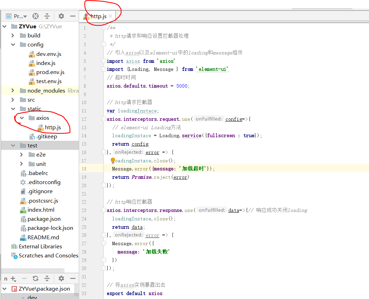The width and height of the screenshot is (369, 299).
Task: Fold the request interceptor code block
Action: point(103,119)
